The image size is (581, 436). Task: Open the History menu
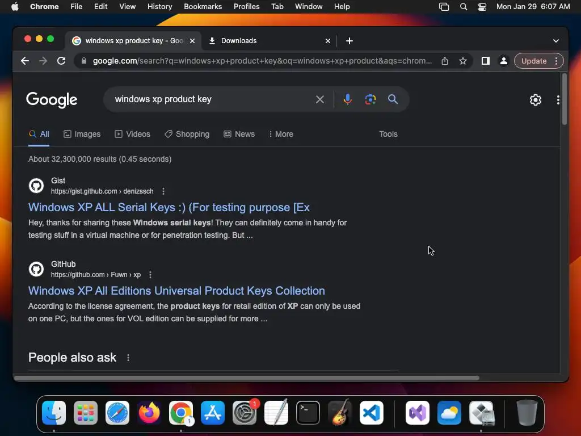pos(159,7)
